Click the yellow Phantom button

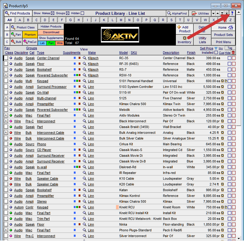[30, 34]
